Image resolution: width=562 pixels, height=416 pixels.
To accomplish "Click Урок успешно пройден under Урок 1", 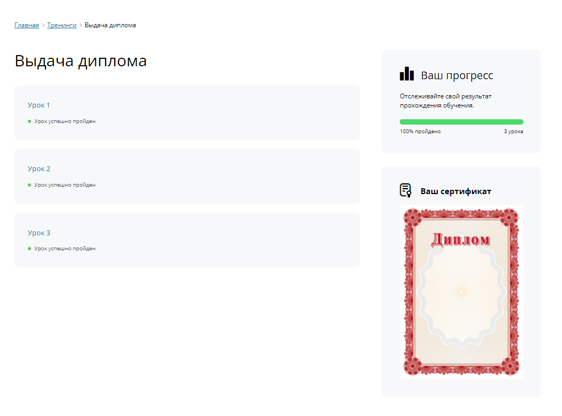I will pos(65,121).
